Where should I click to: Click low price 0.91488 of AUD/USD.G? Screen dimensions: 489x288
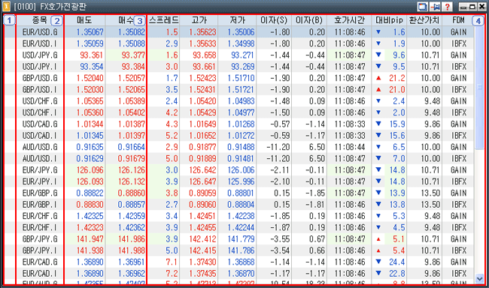tap(241, 147)
